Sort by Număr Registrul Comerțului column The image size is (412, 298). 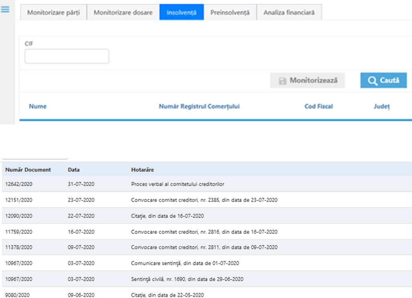199,107
